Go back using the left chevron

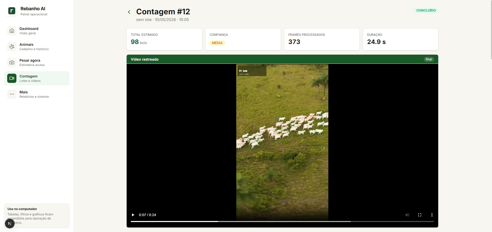tap(129, 12)
